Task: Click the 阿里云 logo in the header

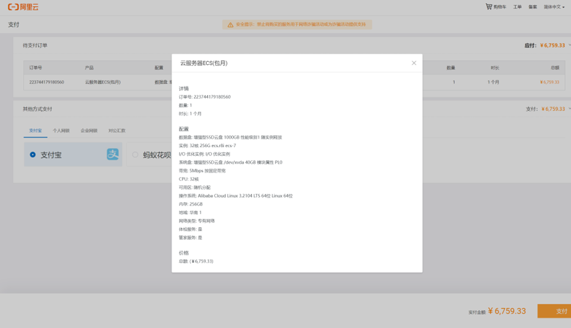Action: [x=23, y=7]
